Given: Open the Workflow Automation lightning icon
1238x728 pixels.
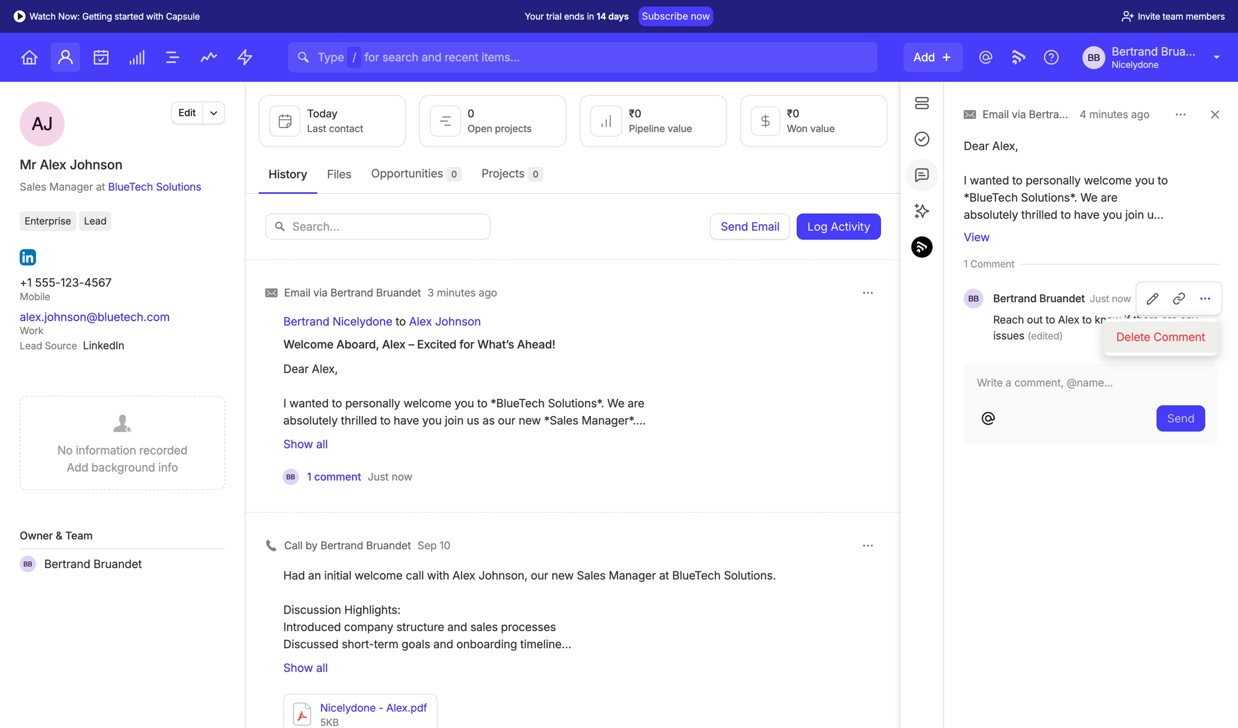Looking at the screenshot, I should pos(245,57).
